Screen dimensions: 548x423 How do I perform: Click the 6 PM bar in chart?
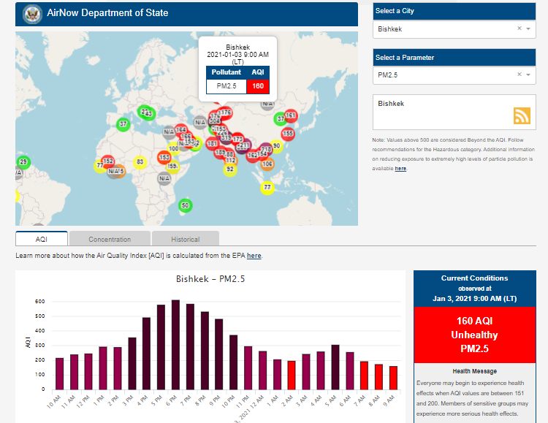pyautogui.click(x=175, y=344)
